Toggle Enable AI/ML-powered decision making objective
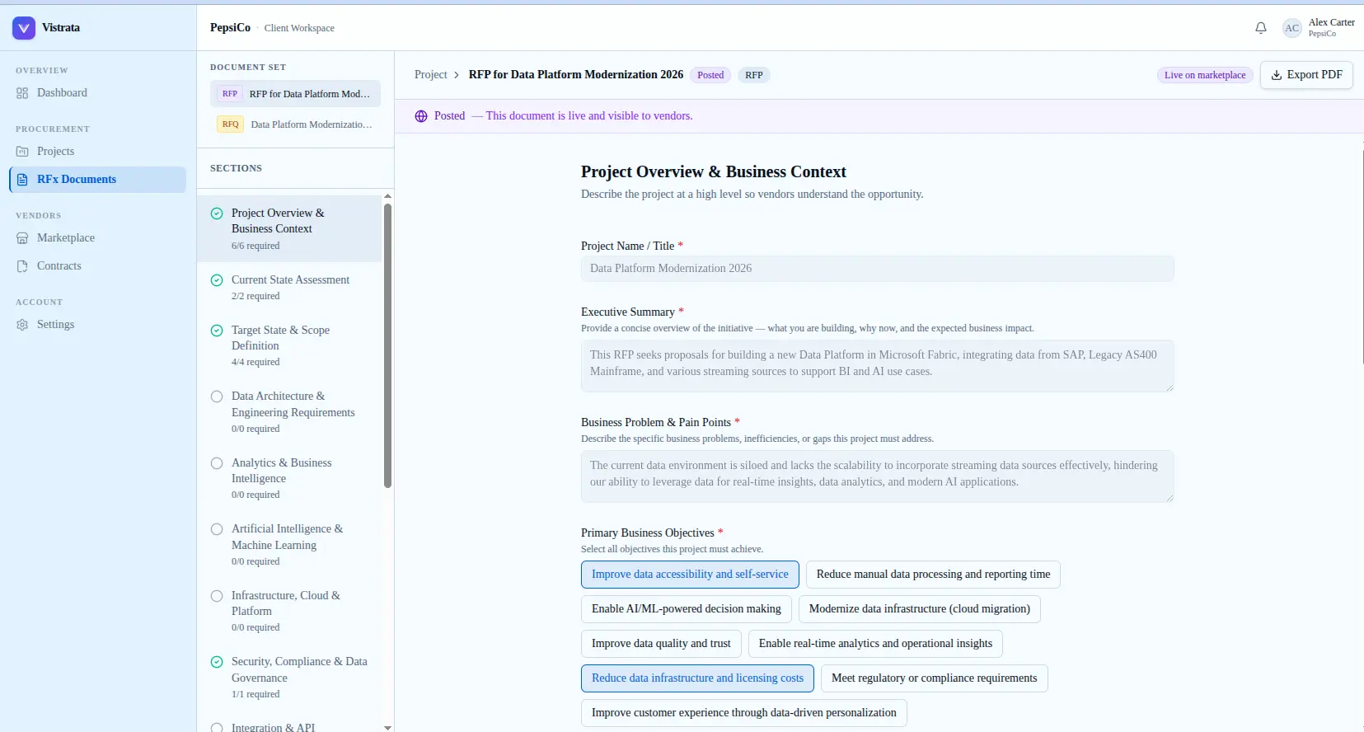This screenshot has height=732, width=1364. tap(687, 609)
